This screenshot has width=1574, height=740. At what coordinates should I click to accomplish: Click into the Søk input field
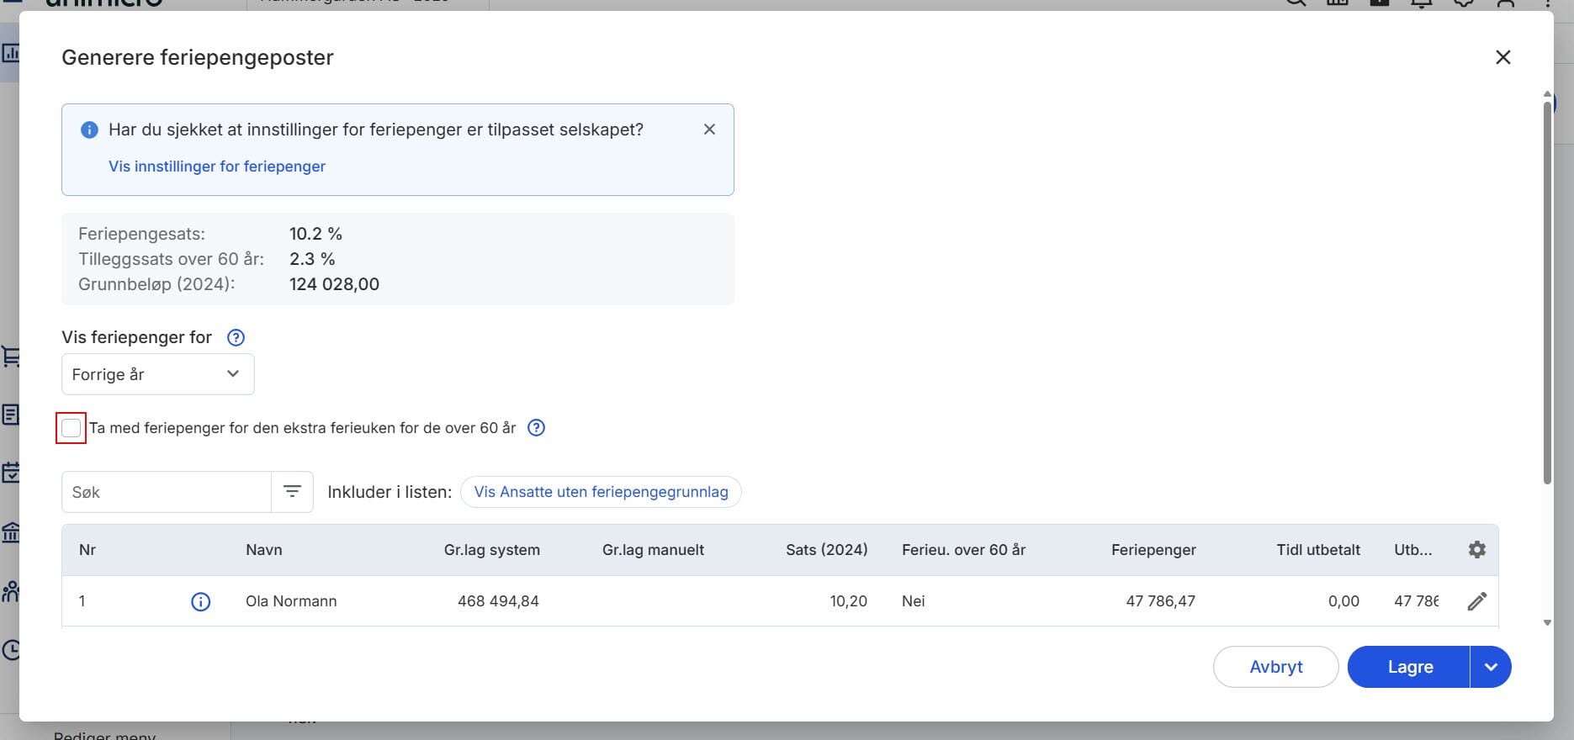(x=167, y=492)
